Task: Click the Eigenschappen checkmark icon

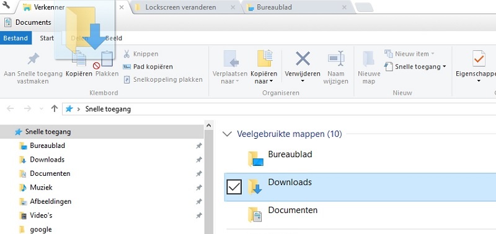Action: tap(479, 59)
